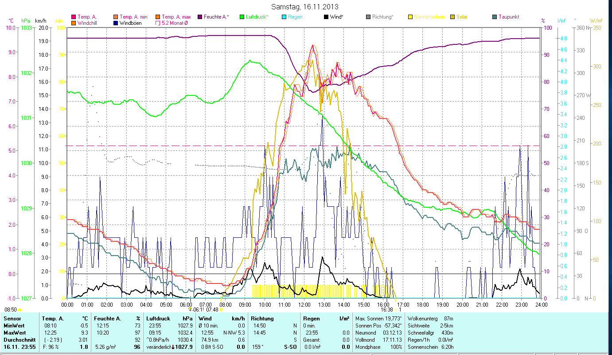The image size is (612, 355).
Task: Click the cyan Regen legend square
Action: (x=284, y=17)
